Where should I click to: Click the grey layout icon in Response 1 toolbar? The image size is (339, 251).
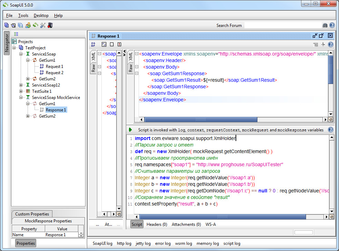coord(316,44)
